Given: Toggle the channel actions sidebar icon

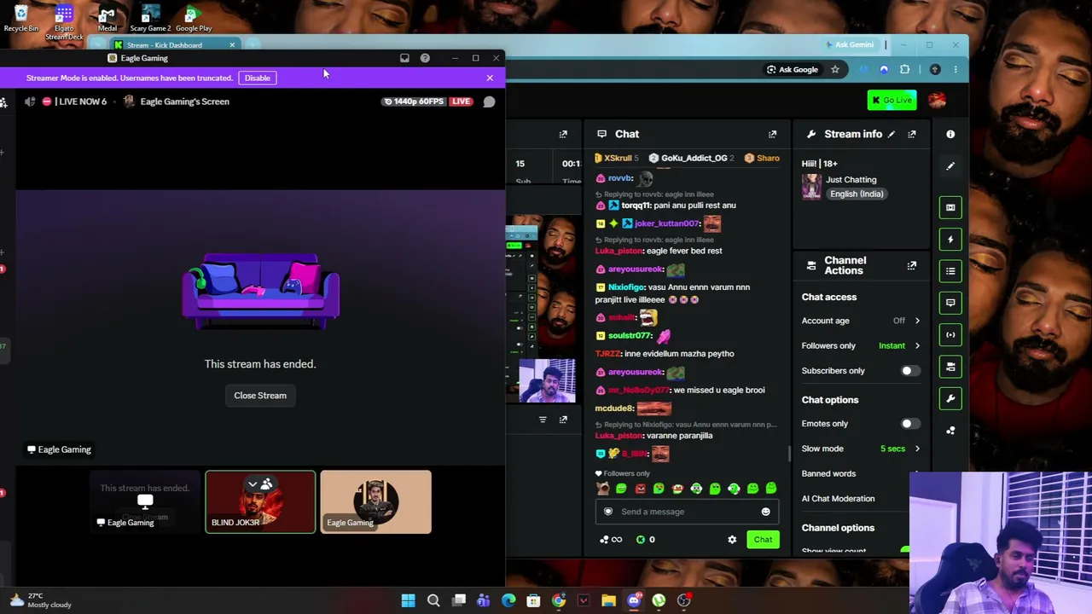Looking at the screenshot, I should tap(950, 367).
